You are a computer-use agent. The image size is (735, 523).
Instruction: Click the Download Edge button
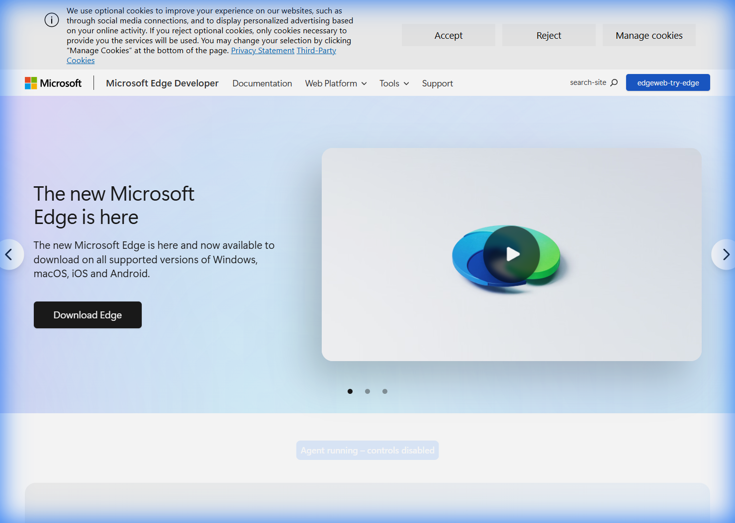click(x=88, y=314)
